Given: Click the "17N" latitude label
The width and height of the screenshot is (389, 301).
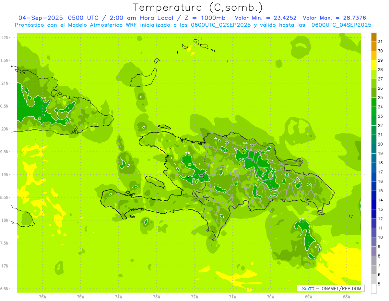Looking at the screenshot, I should [x=5, y=266].
